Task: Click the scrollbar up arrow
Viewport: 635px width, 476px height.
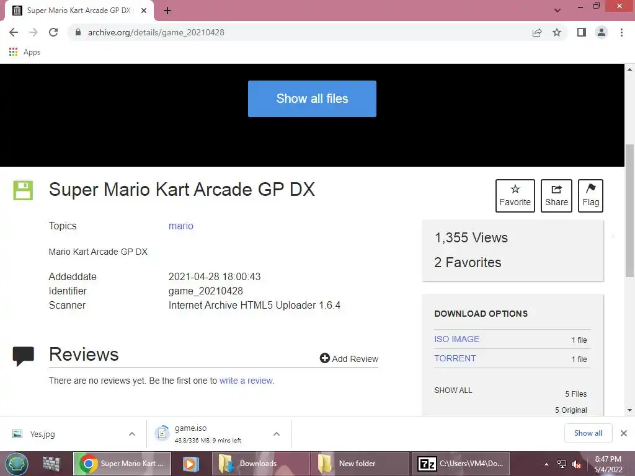Action: coord(629,69)
